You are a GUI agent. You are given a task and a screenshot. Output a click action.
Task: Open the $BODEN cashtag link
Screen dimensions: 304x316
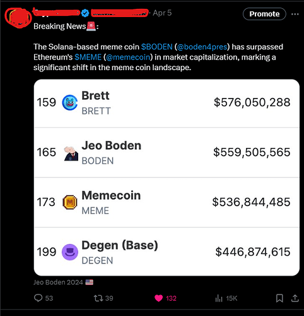tap(156, 47)
